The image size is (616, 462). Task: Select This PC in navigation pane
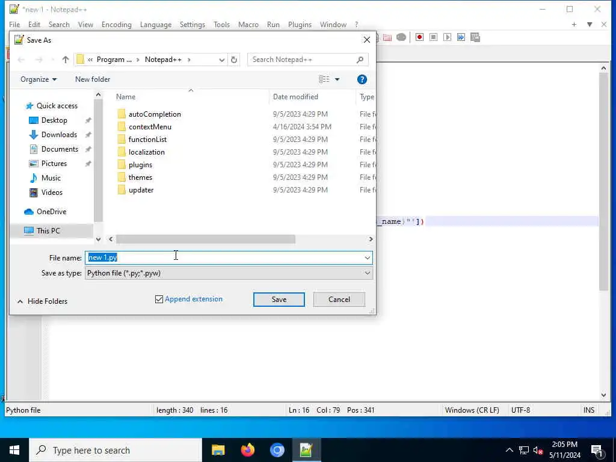click(48, 231)
